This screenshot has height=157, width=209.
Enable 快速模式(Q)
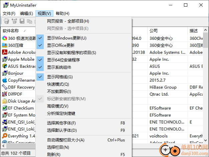[84, 84]
